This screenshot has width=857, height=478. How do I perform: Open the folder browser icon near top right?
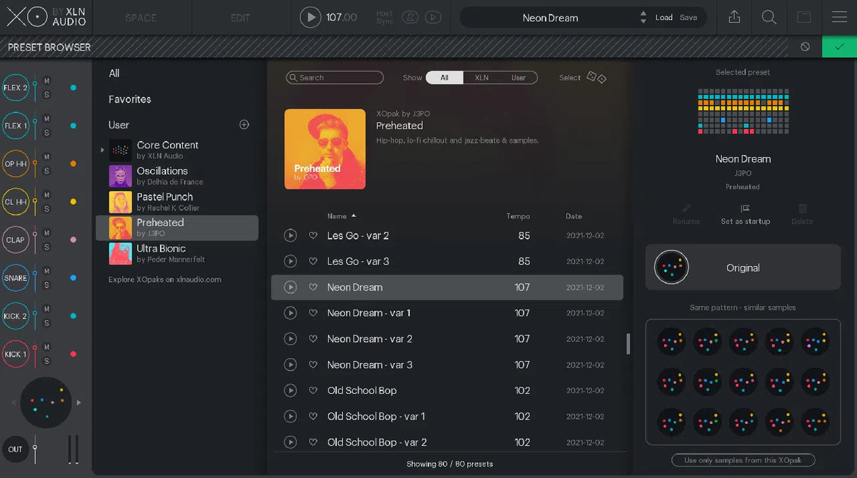click(804, 16)
